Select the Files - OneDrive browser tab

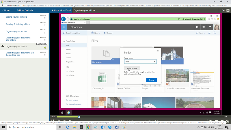[x=74, y=23]
